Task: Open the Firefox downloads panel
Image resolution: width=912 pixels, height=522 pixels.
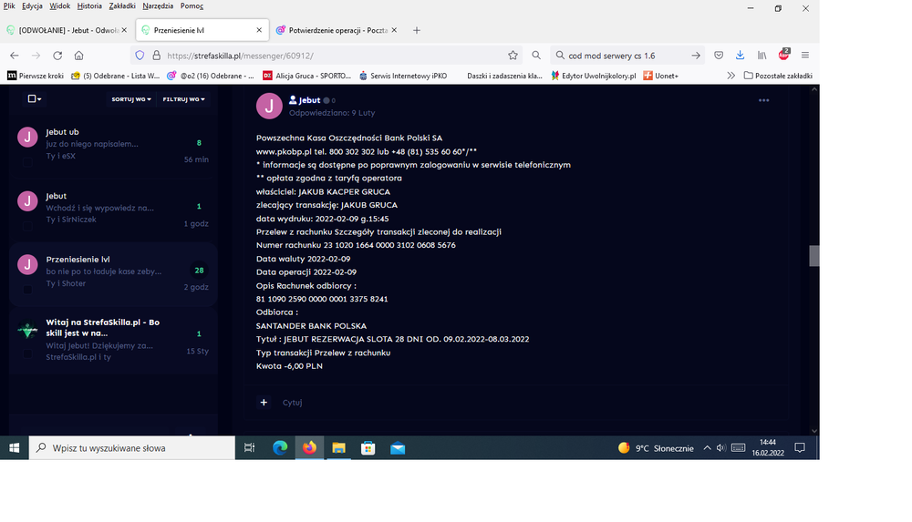Action: (x=740, y=56)
